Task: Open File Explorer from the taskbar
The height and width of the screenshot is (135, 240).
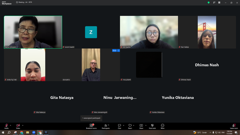Action: 27,132
